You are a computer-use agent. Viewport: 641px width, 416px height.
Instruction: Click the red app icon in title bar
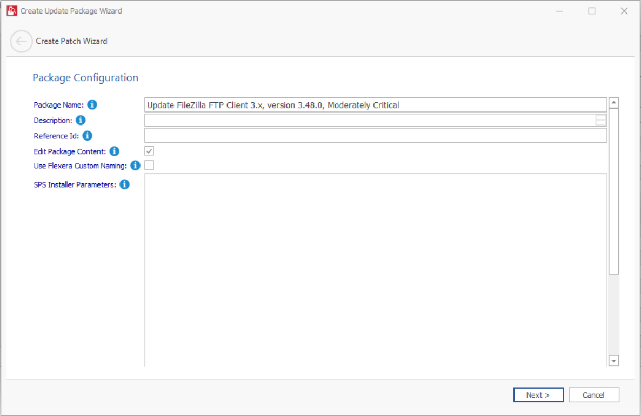point(12,11)
